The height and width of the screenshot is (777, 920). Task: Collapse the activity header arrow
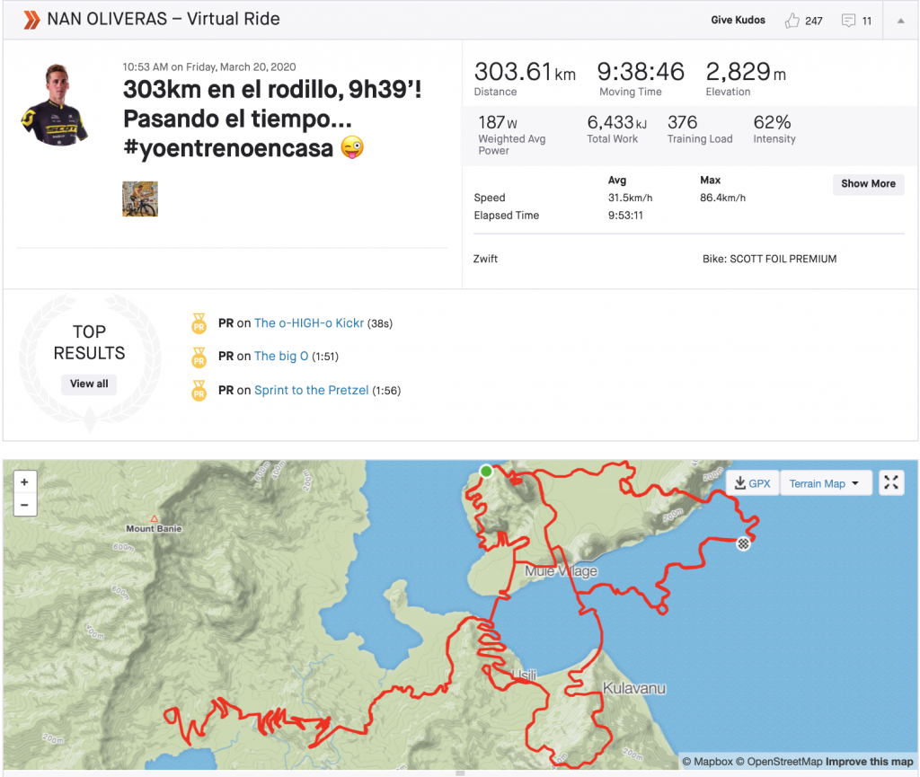[x=900, y=21]
